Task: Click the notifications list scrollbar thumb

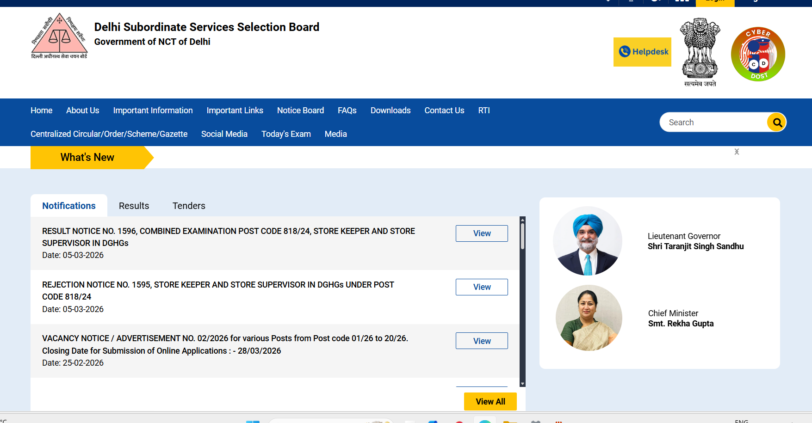Action: (x=522, y=236)
